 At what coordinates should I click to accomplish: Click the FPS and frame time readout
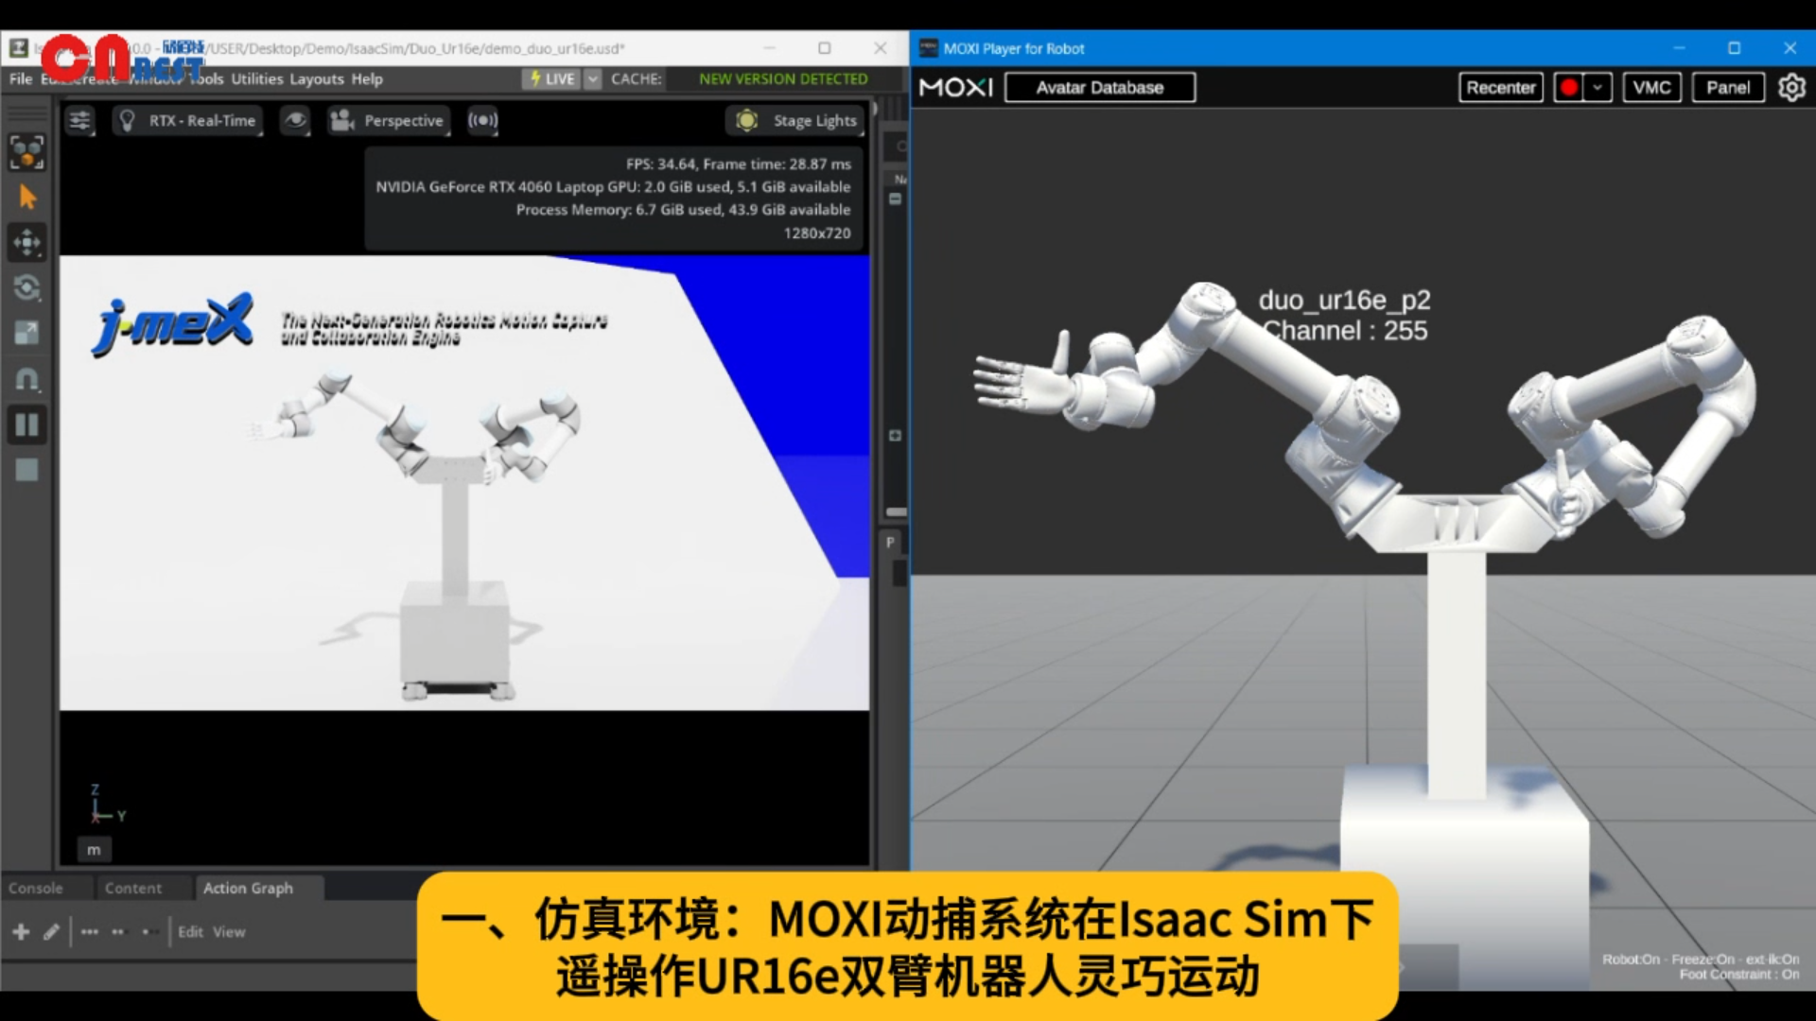(x=738, y=164)
